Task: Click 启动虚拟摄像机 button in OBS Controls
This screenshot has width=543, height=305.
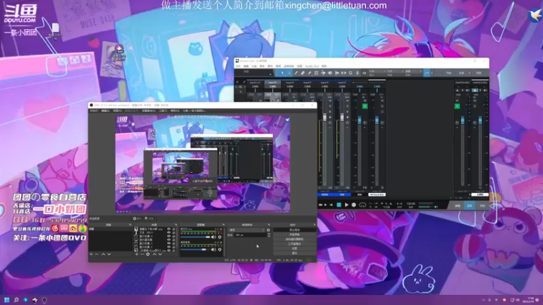Action: coord(295,239)
